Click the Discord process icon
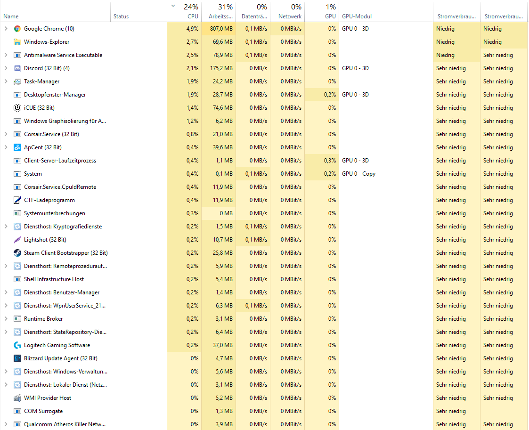This screenshot has height=430, width=529. (x=17, y=68)
